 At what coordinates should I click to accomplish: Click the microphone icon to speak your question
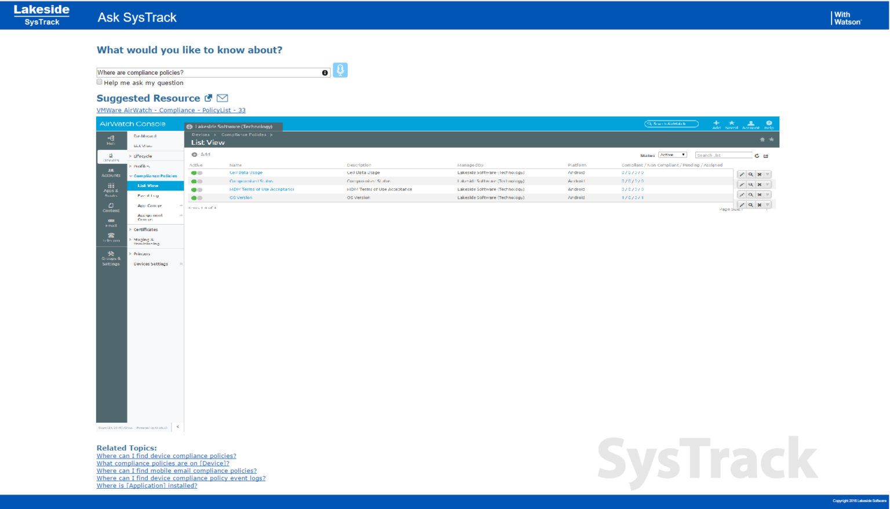[x=340, y=70]
